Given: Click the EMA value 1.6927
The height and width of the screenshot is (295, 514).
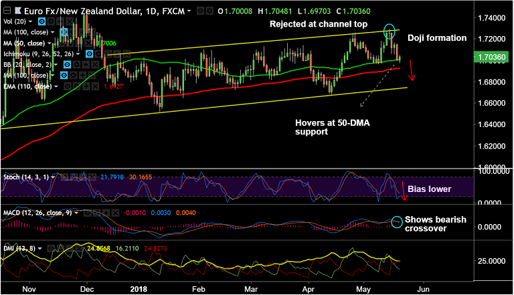Looking at the screenshot, I should pos(113,86).
